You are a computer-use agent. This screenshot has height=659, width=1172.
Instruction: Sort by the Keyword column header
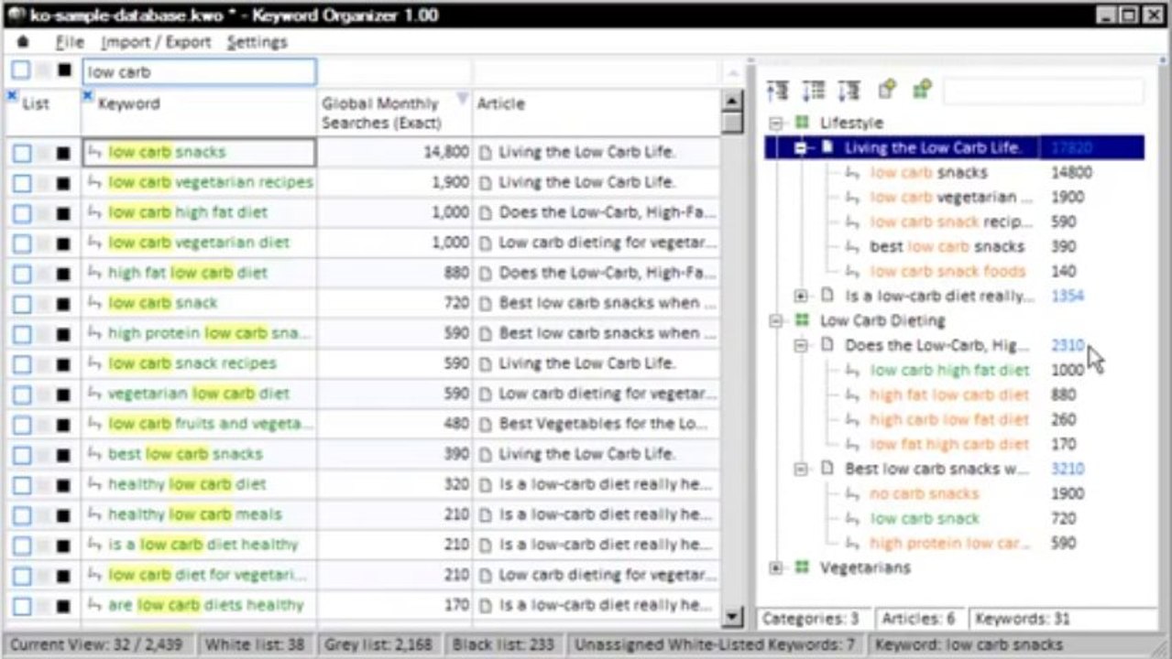point(128,103)
